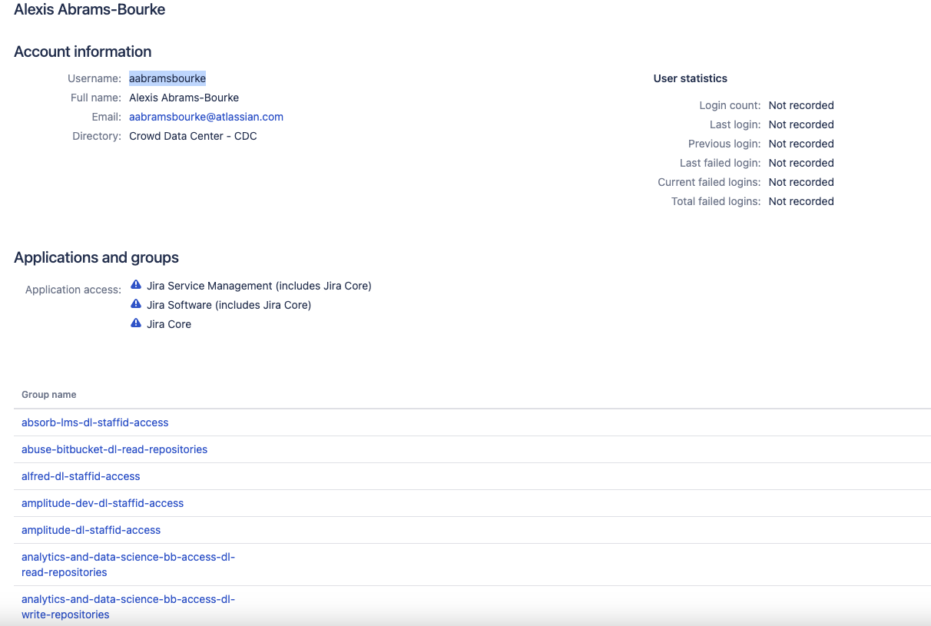The width and height of the screenshot is (931, 626).
Task: Click the Application access: label
Action: click(x=73, y=290)
